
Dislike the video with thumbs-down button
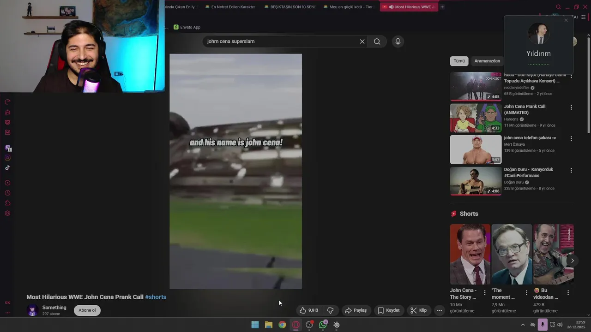[x=330, y=310]
